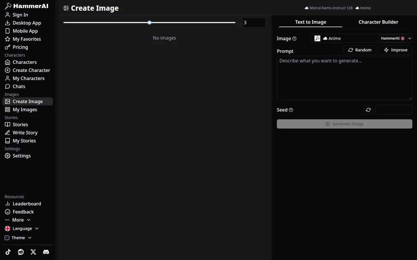Click the HammerAI hammer logo
Viewport: 417px width, 260px height.
point(8,6)
